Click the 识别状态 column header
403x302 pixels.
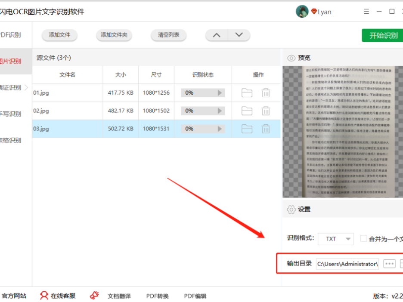pos(203,75)
